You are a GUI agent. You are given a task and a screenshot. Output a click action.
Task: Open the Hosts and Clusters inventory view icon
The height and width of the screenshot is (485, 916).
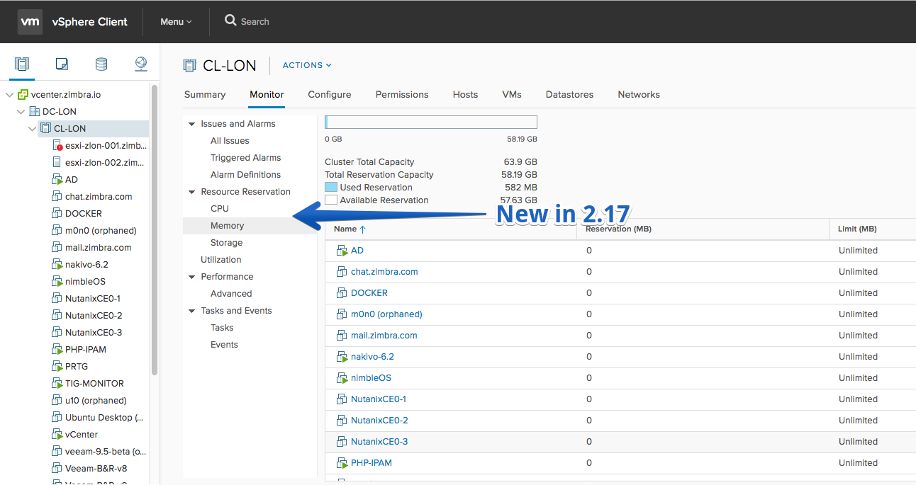click(x=23, y=64)
